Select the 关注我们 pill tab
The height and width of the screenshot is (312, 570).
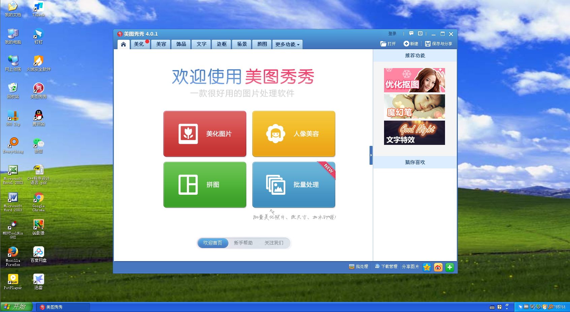(x=274, y=243)
